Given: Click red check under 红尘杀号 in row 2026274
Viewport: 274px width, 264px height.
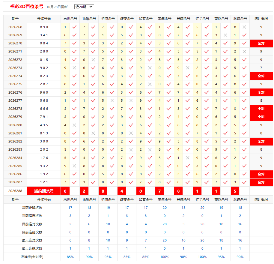Looking at the screenshot, I should point(207,76).
